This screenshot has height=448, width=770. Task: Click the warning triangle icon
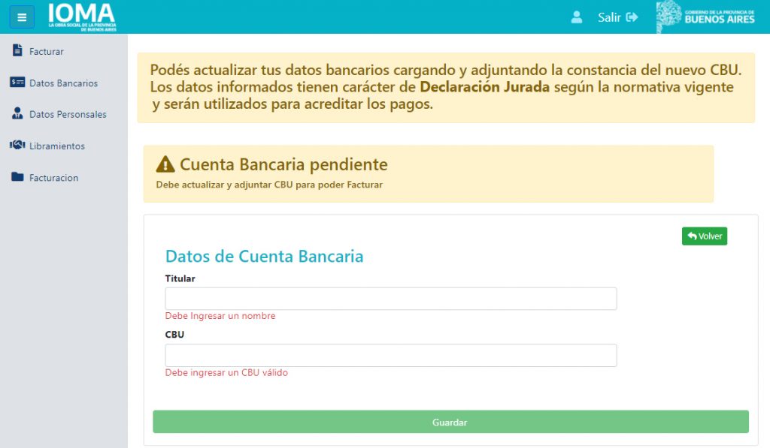pyautogui.click(x=165, y=164)
